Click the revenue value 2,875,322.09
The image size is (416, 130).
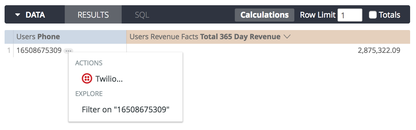379,51
